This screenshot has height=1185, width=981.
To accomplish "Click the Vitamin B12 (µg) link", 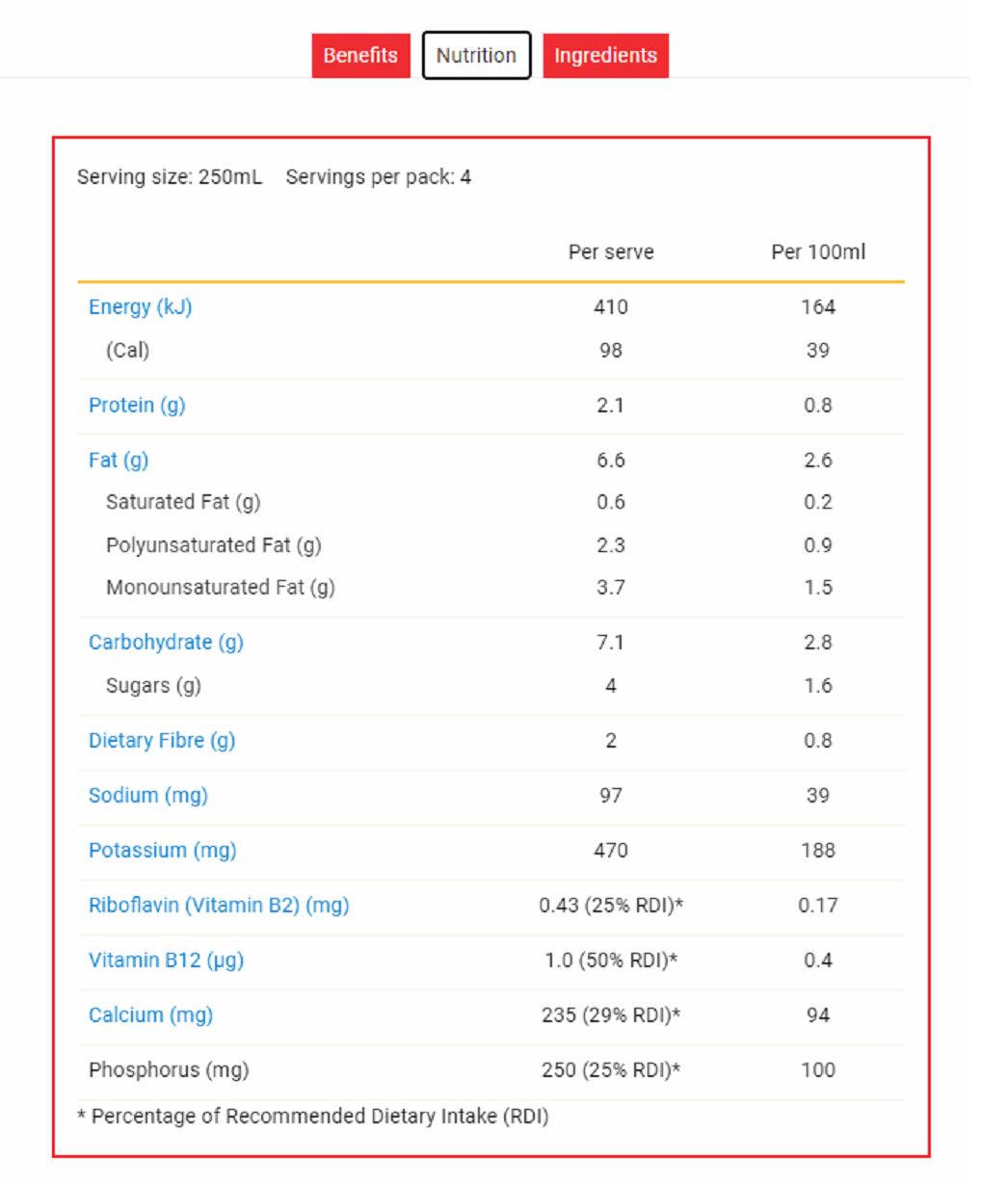I will (166, 961).
